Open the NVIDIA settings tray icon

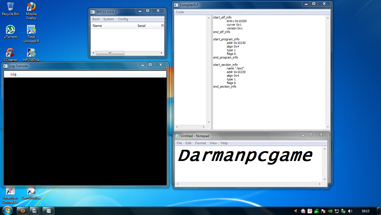click(330, 211)
